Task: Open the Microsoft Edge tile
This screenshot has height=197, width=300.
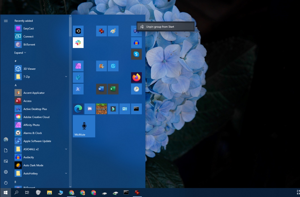Action: [78, 109]
